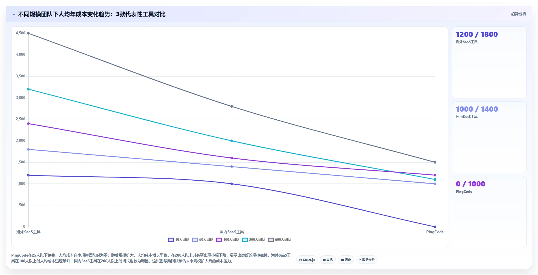Click the 海外SaaS工具 x-axis label

28,232
